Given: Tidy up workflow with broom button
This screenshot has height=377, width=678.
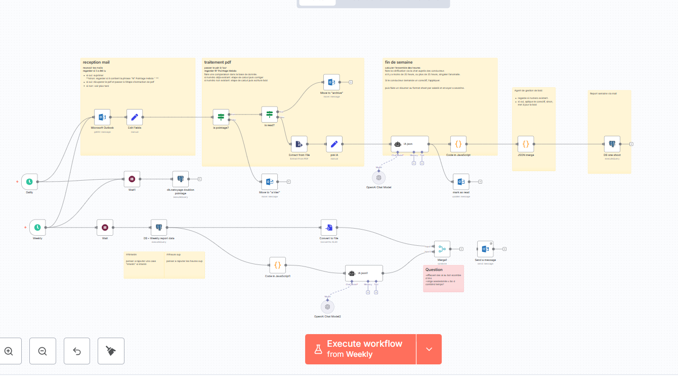Looking at the screenshot, I should coord(111,351).
